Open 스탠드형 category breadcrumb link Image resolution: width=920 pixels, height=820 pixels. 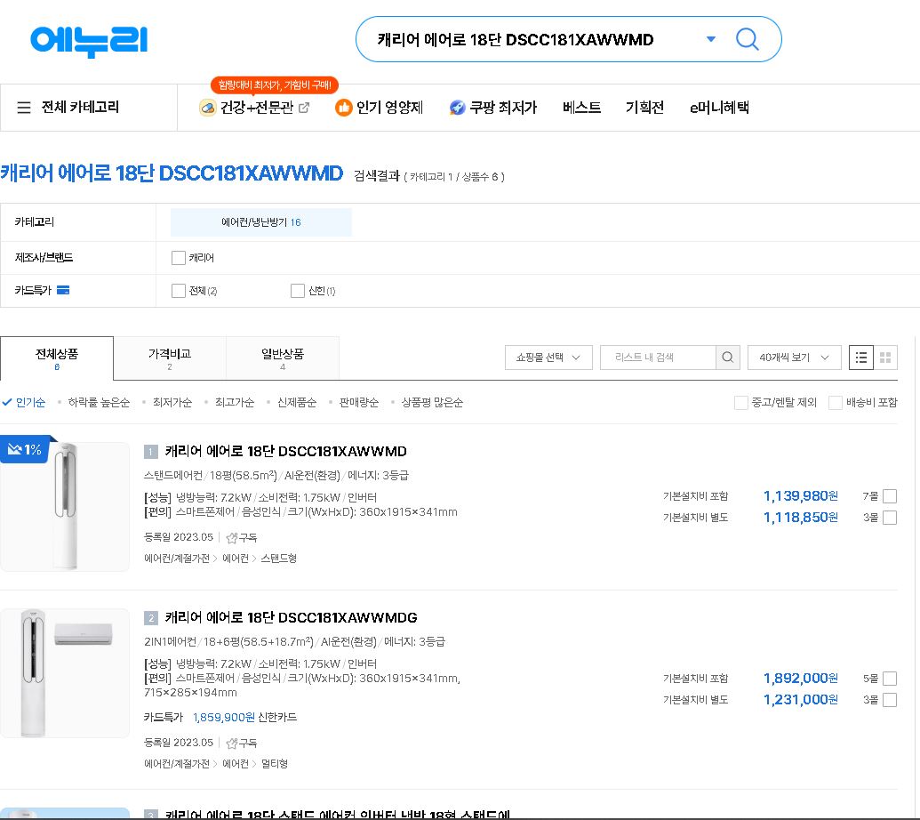coord(279,559)
